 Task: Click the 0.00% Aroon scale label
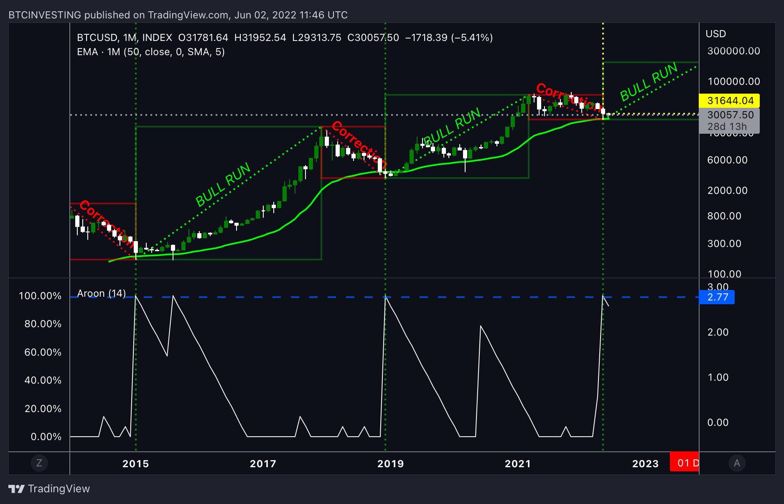(46, 437)
